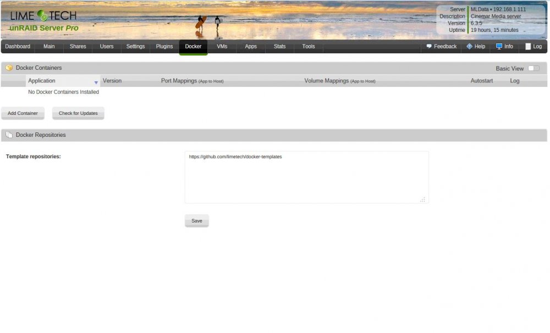The image size is (550, 333).
Task: Click the Docker Containers cube icon
Action: [x=9, y=68]
